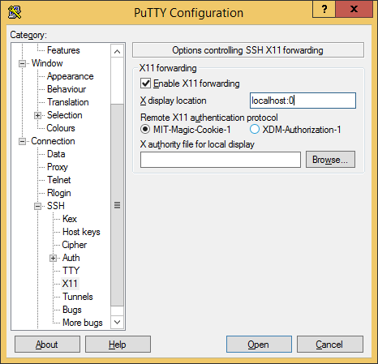Open the Translation settings

click(x=68, y=102)
